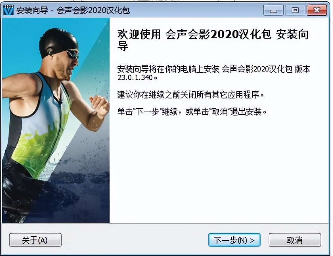Click the athlete's swim goggles in the banner
This screenshot has height=256, width=333.
pos(72,54)
